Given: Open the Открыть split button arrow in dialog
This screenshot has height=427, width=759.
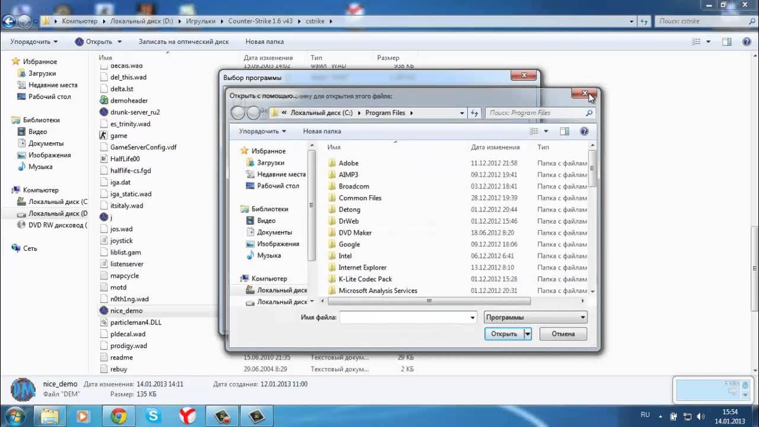Looking at the screenshot, I should [527, 334].
